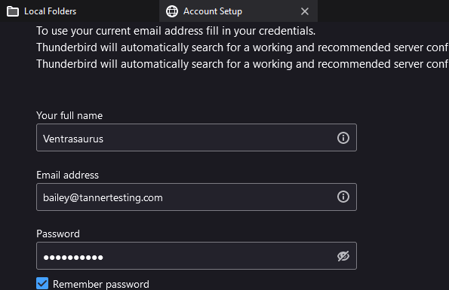Screen dimensions: 449x290
Task: Reveal the password with the crossed-eye icon
Action: click(343, 256)
